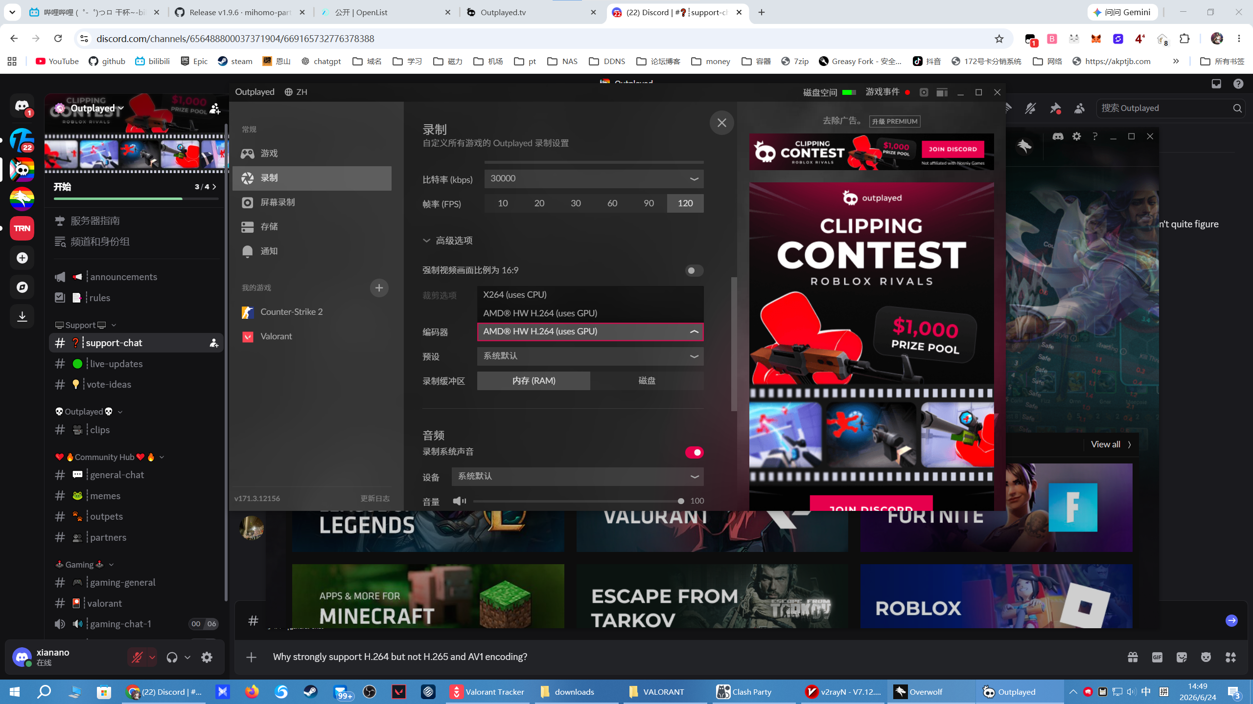
Task: Collapse the Community Hub channel category
Action: [110, 457]
